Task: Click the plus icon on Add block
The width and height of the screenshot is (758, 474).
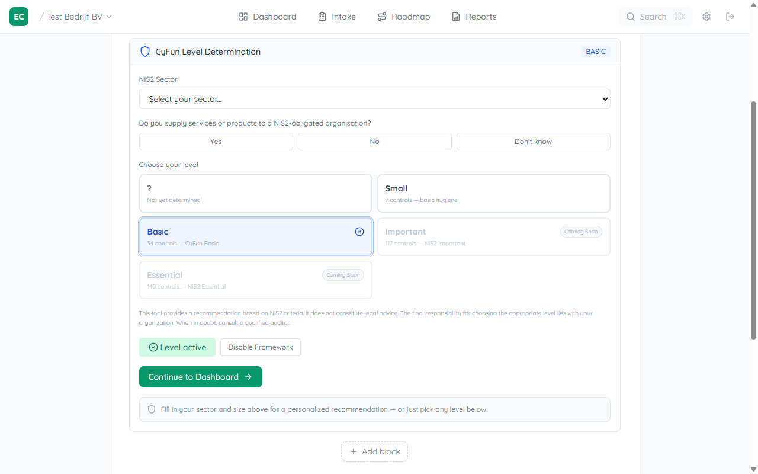Action: [x=354, y=451]
